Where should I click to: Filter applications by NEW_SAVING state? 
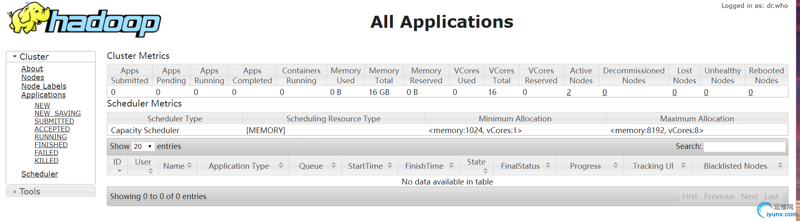click(x=57, y=113)
